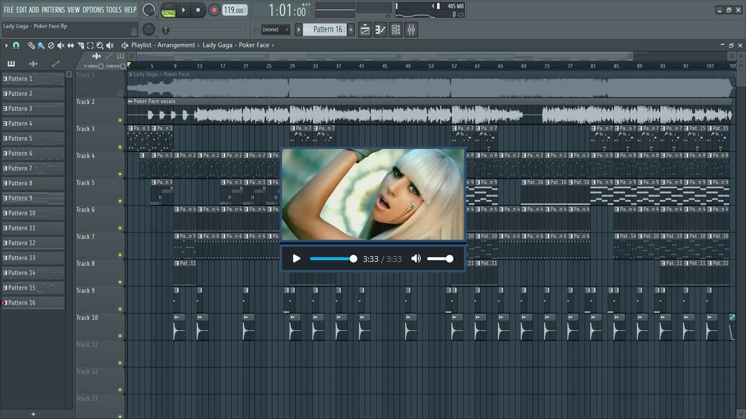Viewport: 746px width, 419px height.
Task: Click the scroll right arrow of playlist timeline
Action: 732,56
